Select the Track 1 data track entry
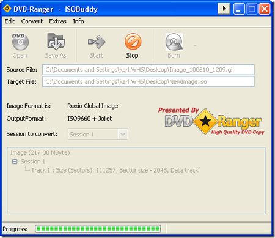The image size is (275, 238). click(115, 170)
